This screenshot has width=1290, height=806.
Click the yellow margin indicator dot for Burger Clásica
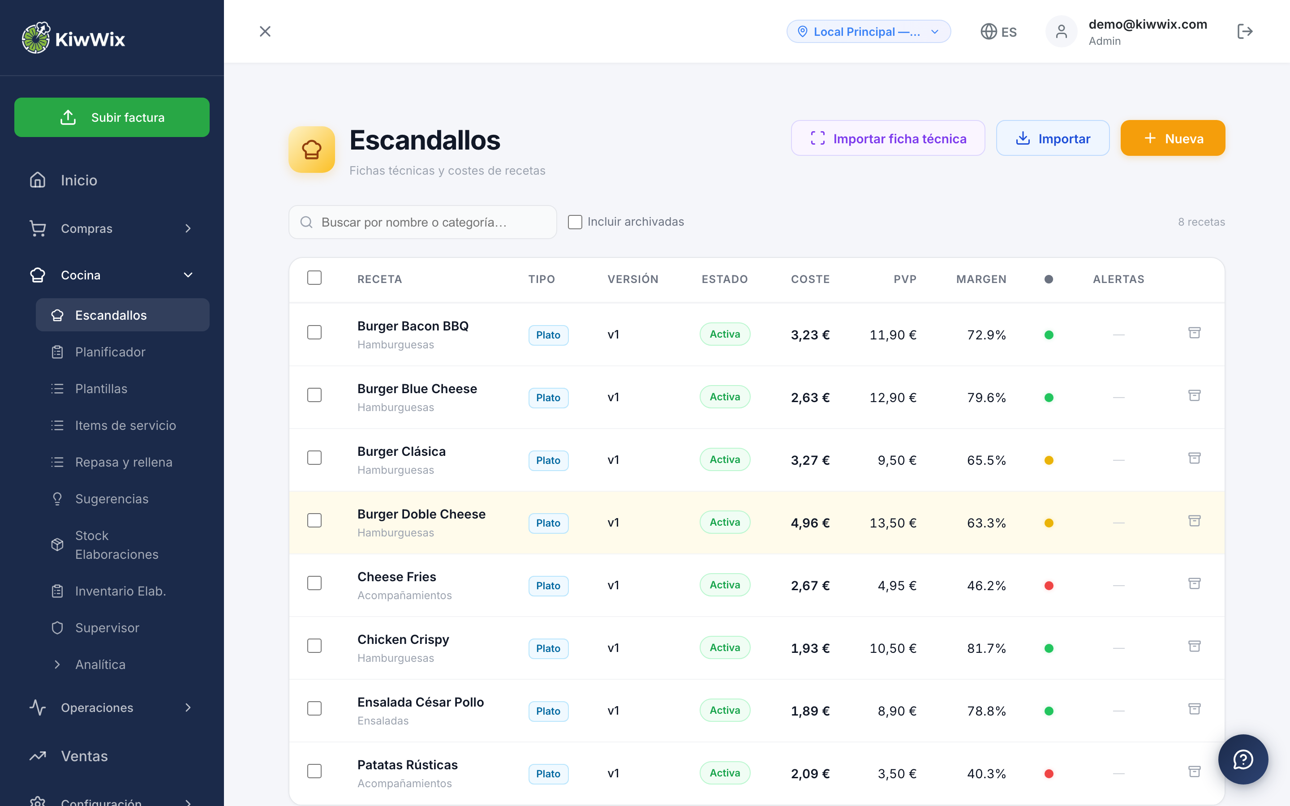pos(1049,459)
